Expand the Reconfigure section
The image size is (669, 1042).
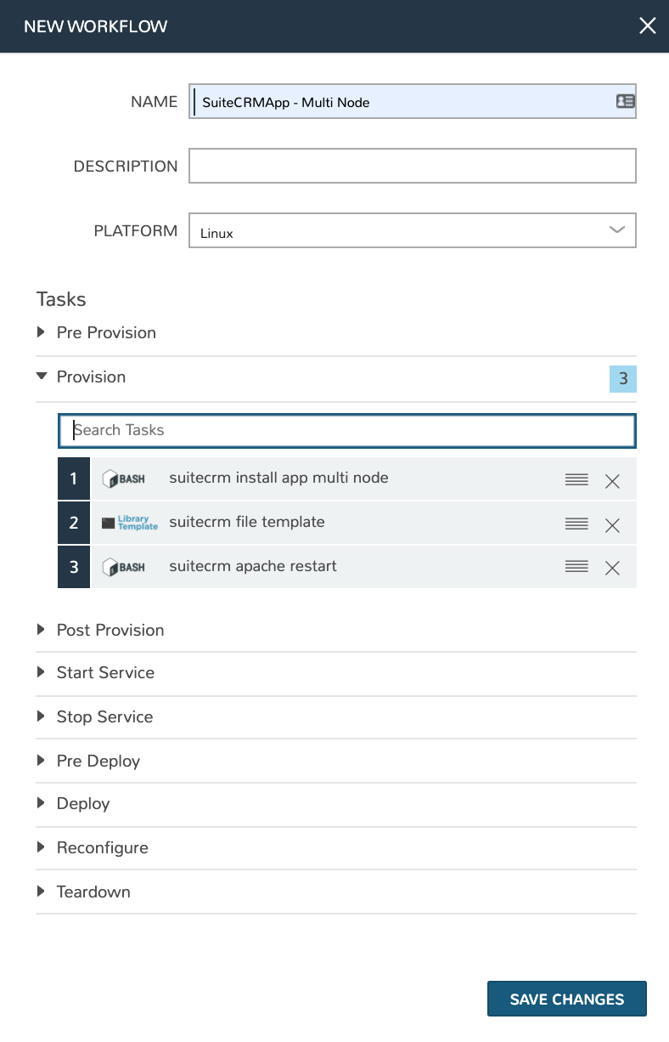coord(102,847)
